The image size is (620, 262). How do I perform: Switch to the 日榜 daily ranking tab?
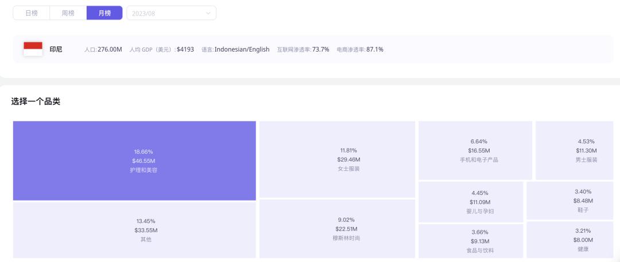31,13
